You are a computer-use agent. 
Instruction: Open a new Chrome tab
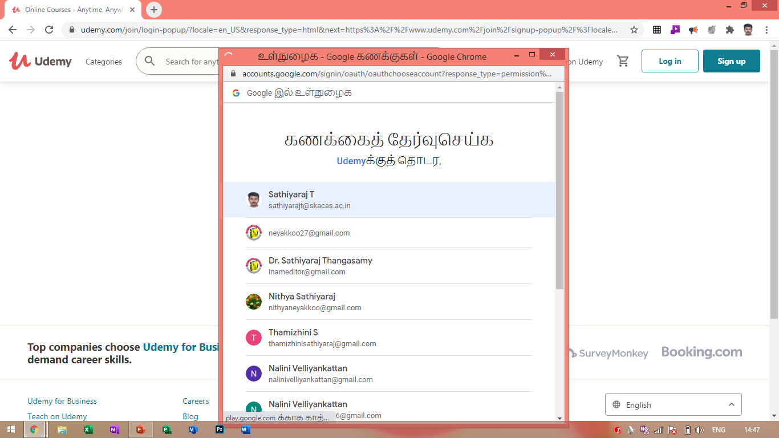click(154, 10)
